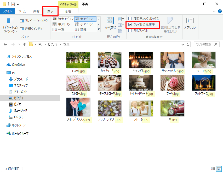
Task: Open OneDrive in the navigation pane
Action: tap(16, 65)
